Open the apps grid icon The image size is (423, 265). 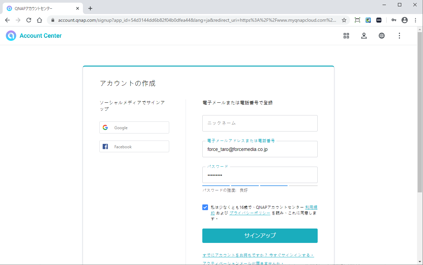click(x=346, y=36)
